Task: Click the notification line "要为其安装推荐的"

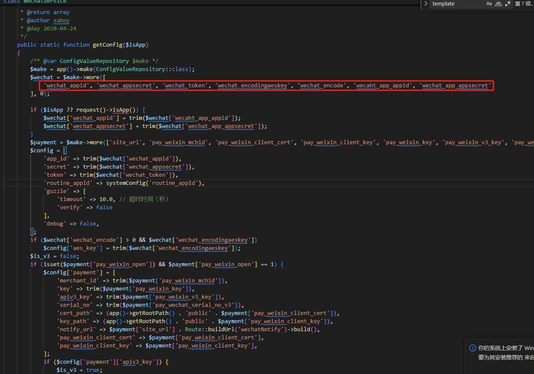Action: [501, 357]
